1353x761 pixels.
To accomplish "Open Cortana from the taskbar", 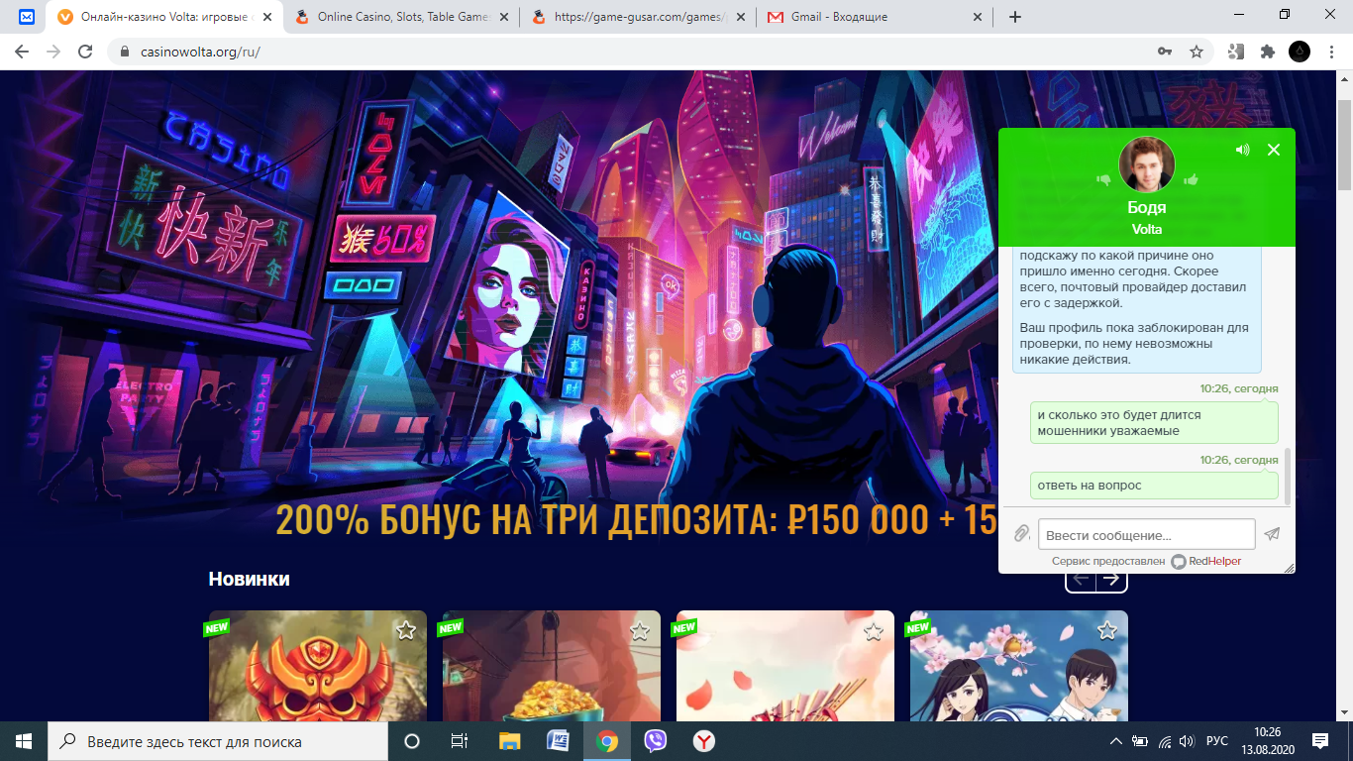I will (412, 741).
